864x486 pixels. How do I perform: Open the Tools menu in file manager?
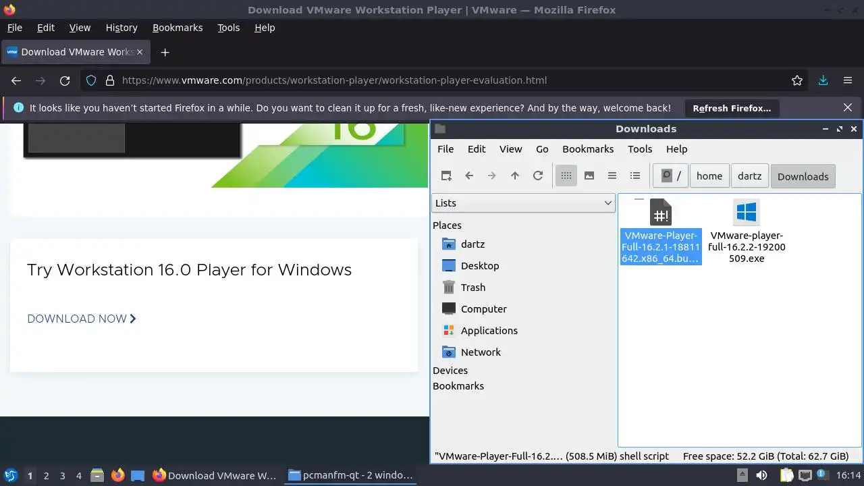click(640, 149)
